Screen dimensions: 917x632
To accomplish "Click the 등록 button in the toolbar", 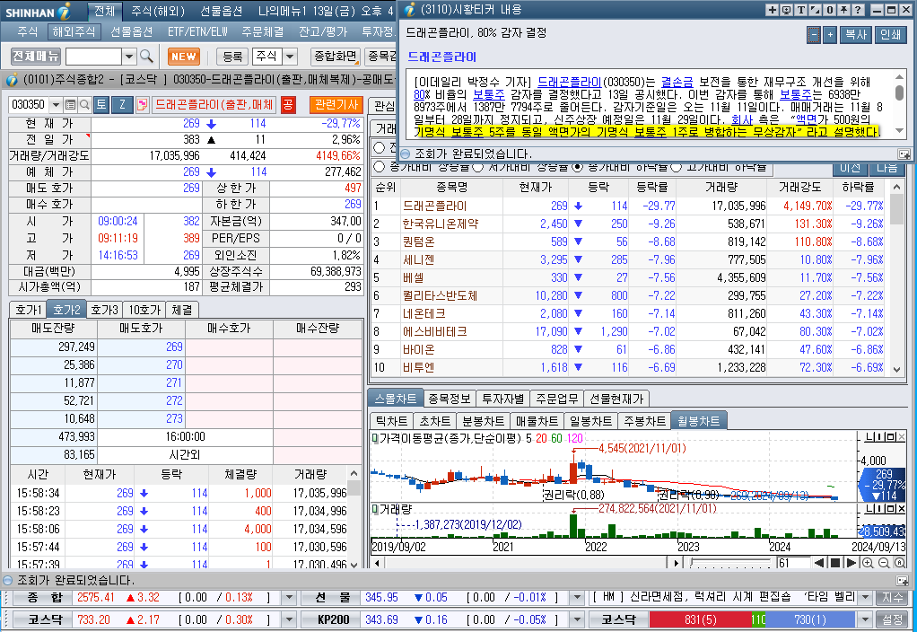I will click(232, 57).
